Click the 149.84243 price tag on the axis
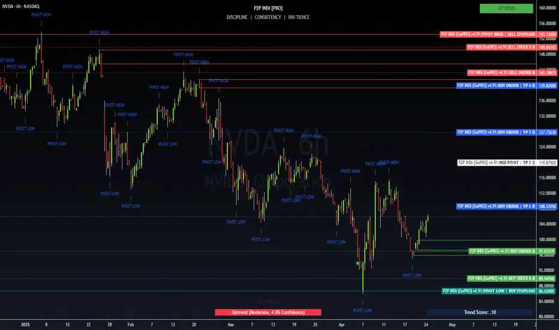This screenshot has width=559, height=330. tap(547, 47)
